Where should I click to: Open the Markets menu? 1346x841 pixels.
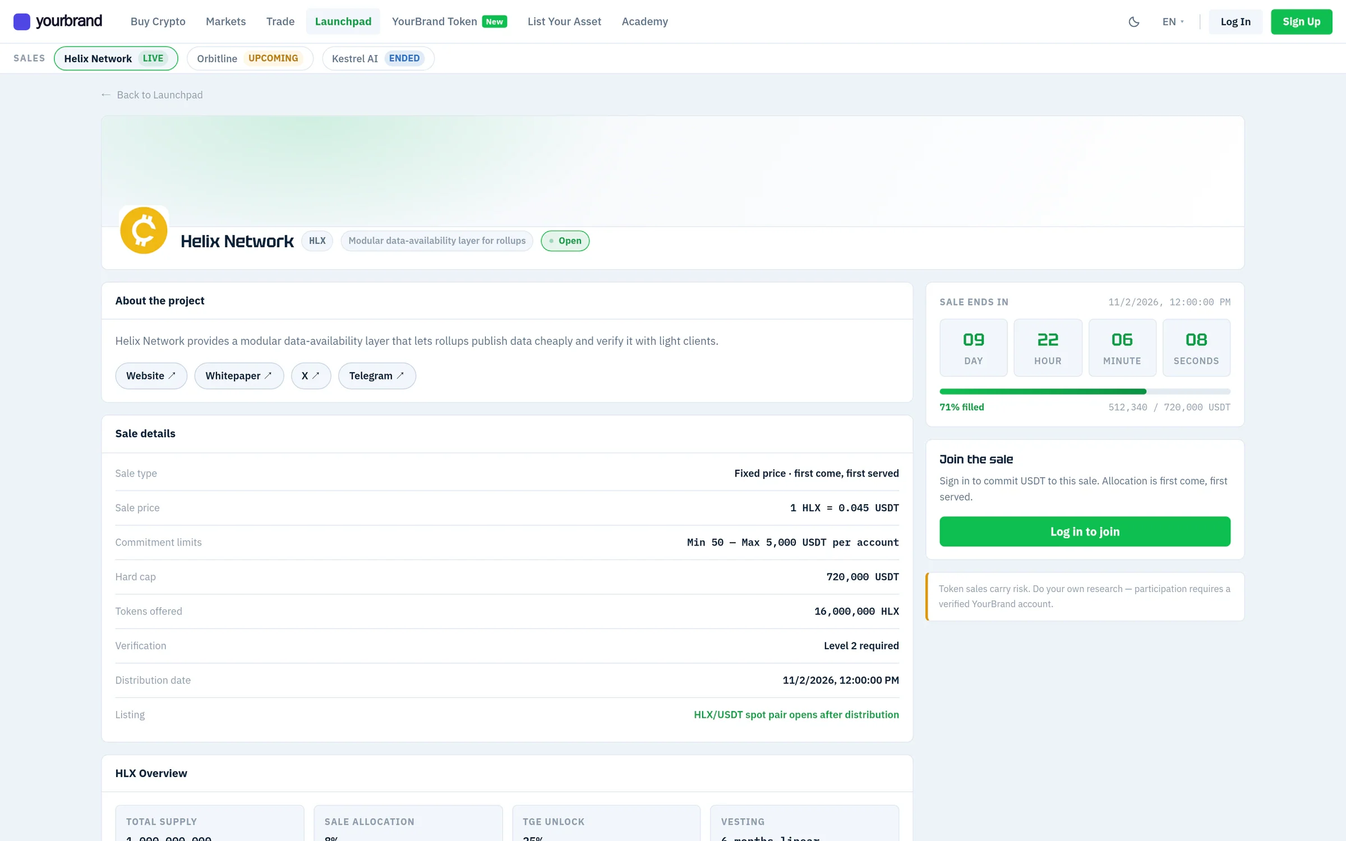click(x=225, y=21)
